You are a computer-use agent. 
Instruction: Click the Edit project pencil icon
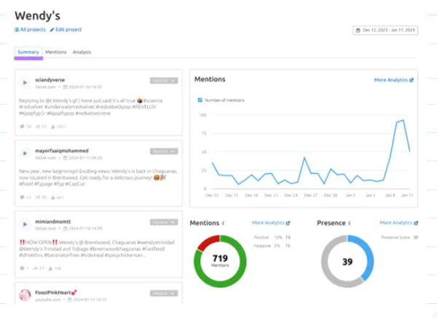pos(52,30)
